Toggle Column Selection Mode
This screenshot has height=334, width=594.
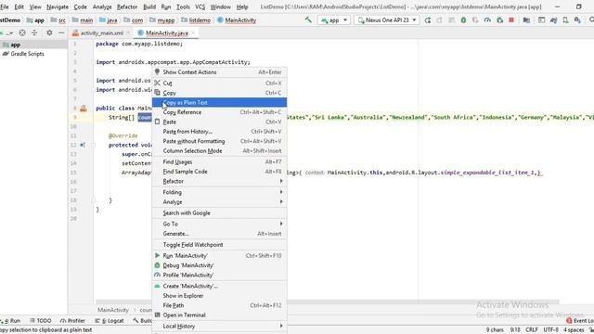[219, 150]
